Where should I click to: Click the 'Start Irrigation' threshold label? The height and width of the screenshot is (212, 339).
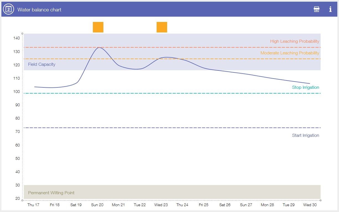(x=305, y=135)
